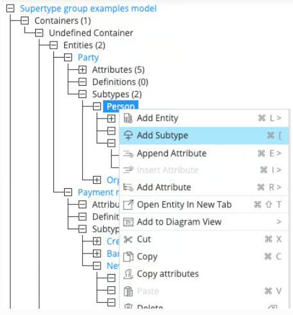This screenshot has height=315, width=293.
Task: Open the Party entity link
Action: (x=88, y=58)
